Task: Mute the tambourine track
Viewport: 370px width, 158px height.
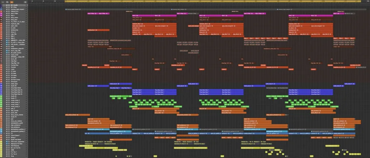Action: click(x=7, y=30)
